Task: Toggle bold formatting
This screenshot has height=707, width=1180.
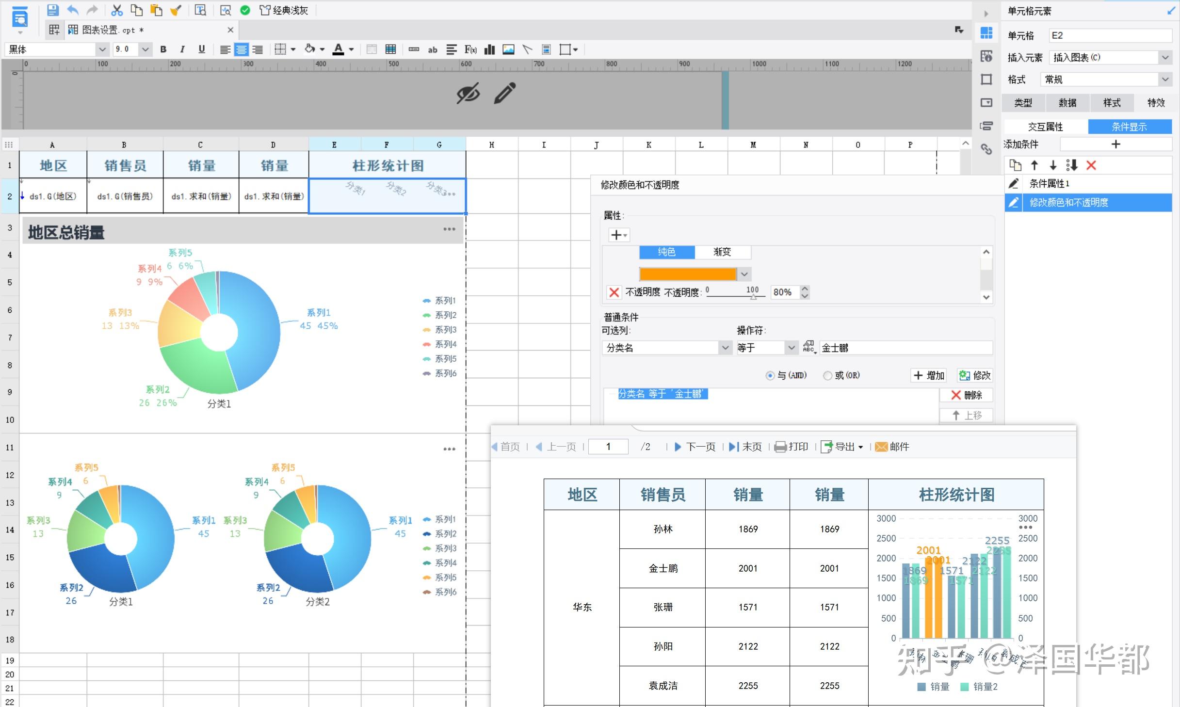Action: tap(163, 49)
